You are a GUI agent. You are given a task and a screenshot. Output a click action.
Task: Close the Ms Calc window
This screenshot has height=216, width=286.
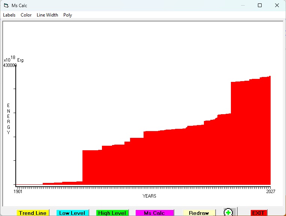click(277, 5)
